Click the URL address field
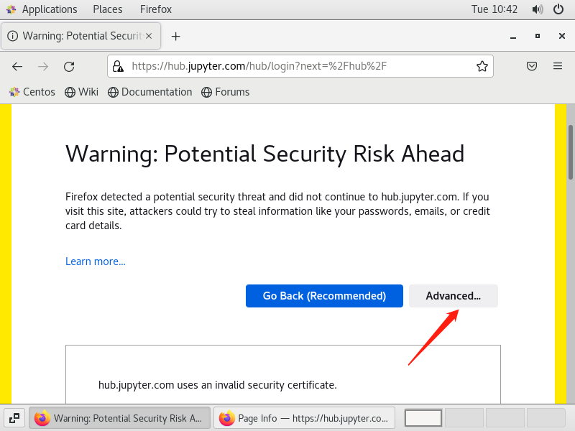575x431 pixels. coord(300,66)
